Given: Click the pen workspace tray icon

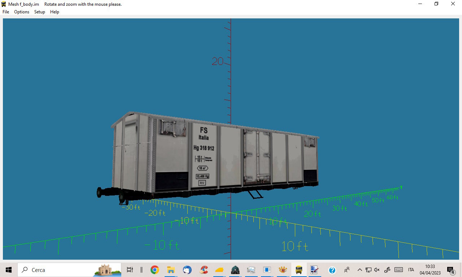Looking at the screenshot, I should [x=387, y=270].
